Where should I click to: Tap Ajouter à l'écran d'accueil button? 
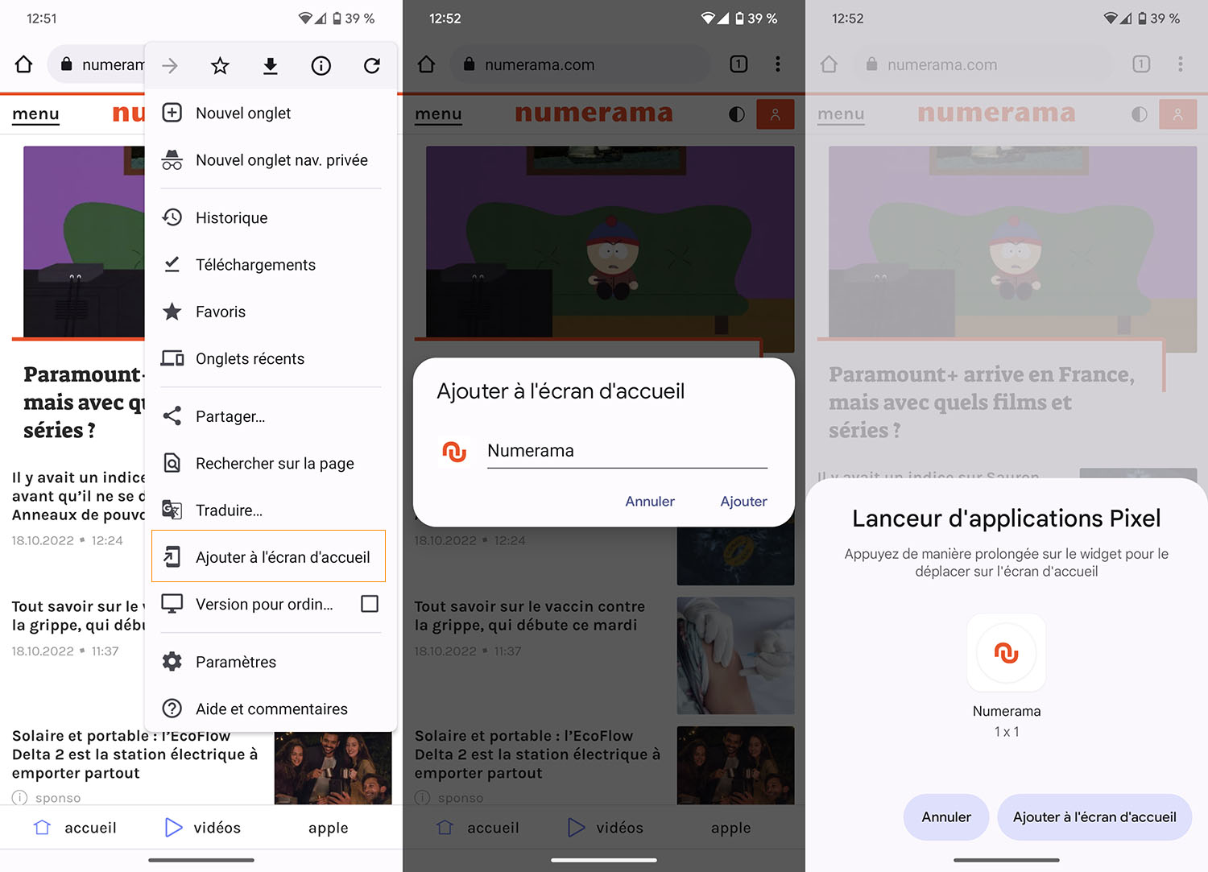[1094, 817]
